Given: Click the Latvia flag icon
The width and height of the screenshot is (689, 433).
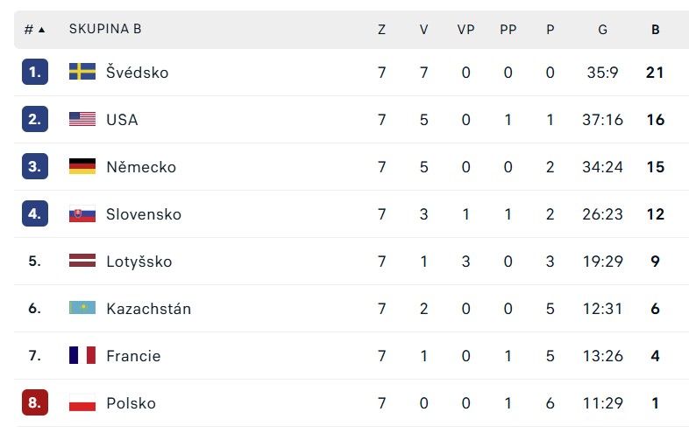Looking at the screenshot, I should tap(82, 261).
